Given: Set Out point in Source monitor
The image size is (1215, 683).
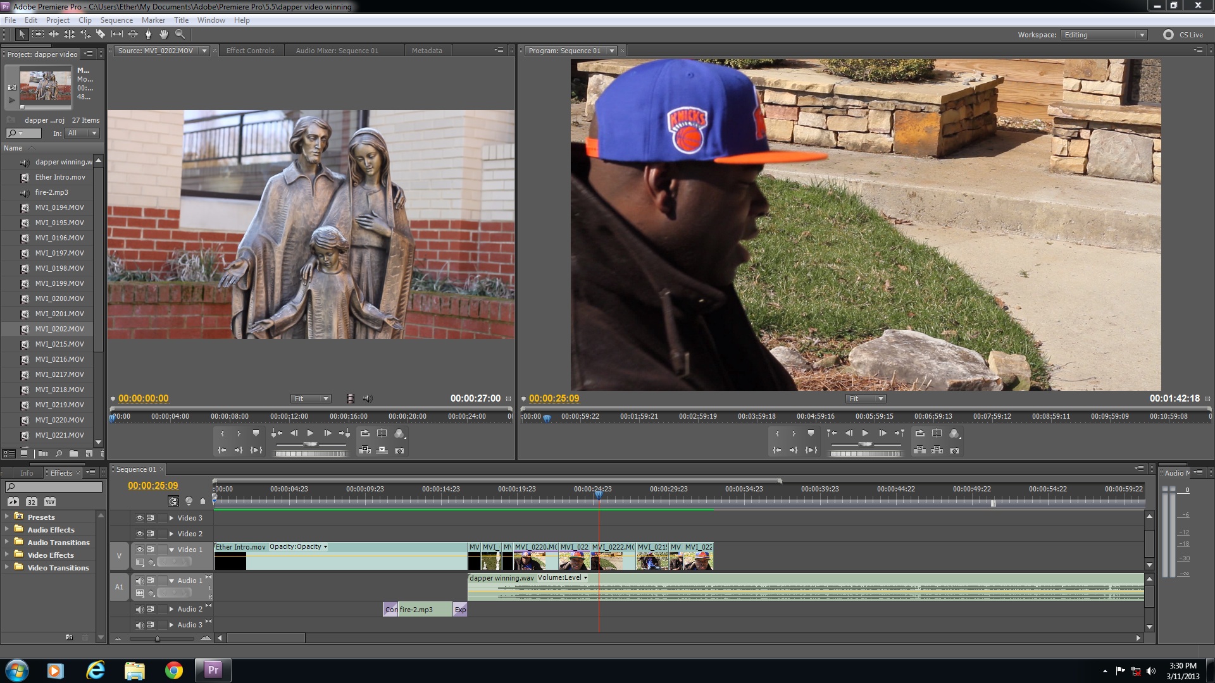Looking at the screenshot, I should [239, 433].
